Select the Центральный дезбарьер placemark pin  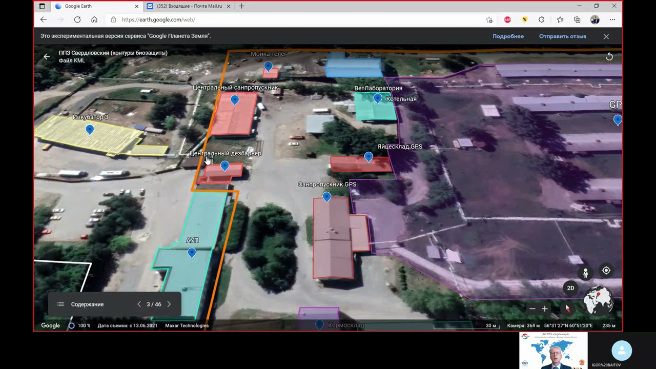coord(224,166)
